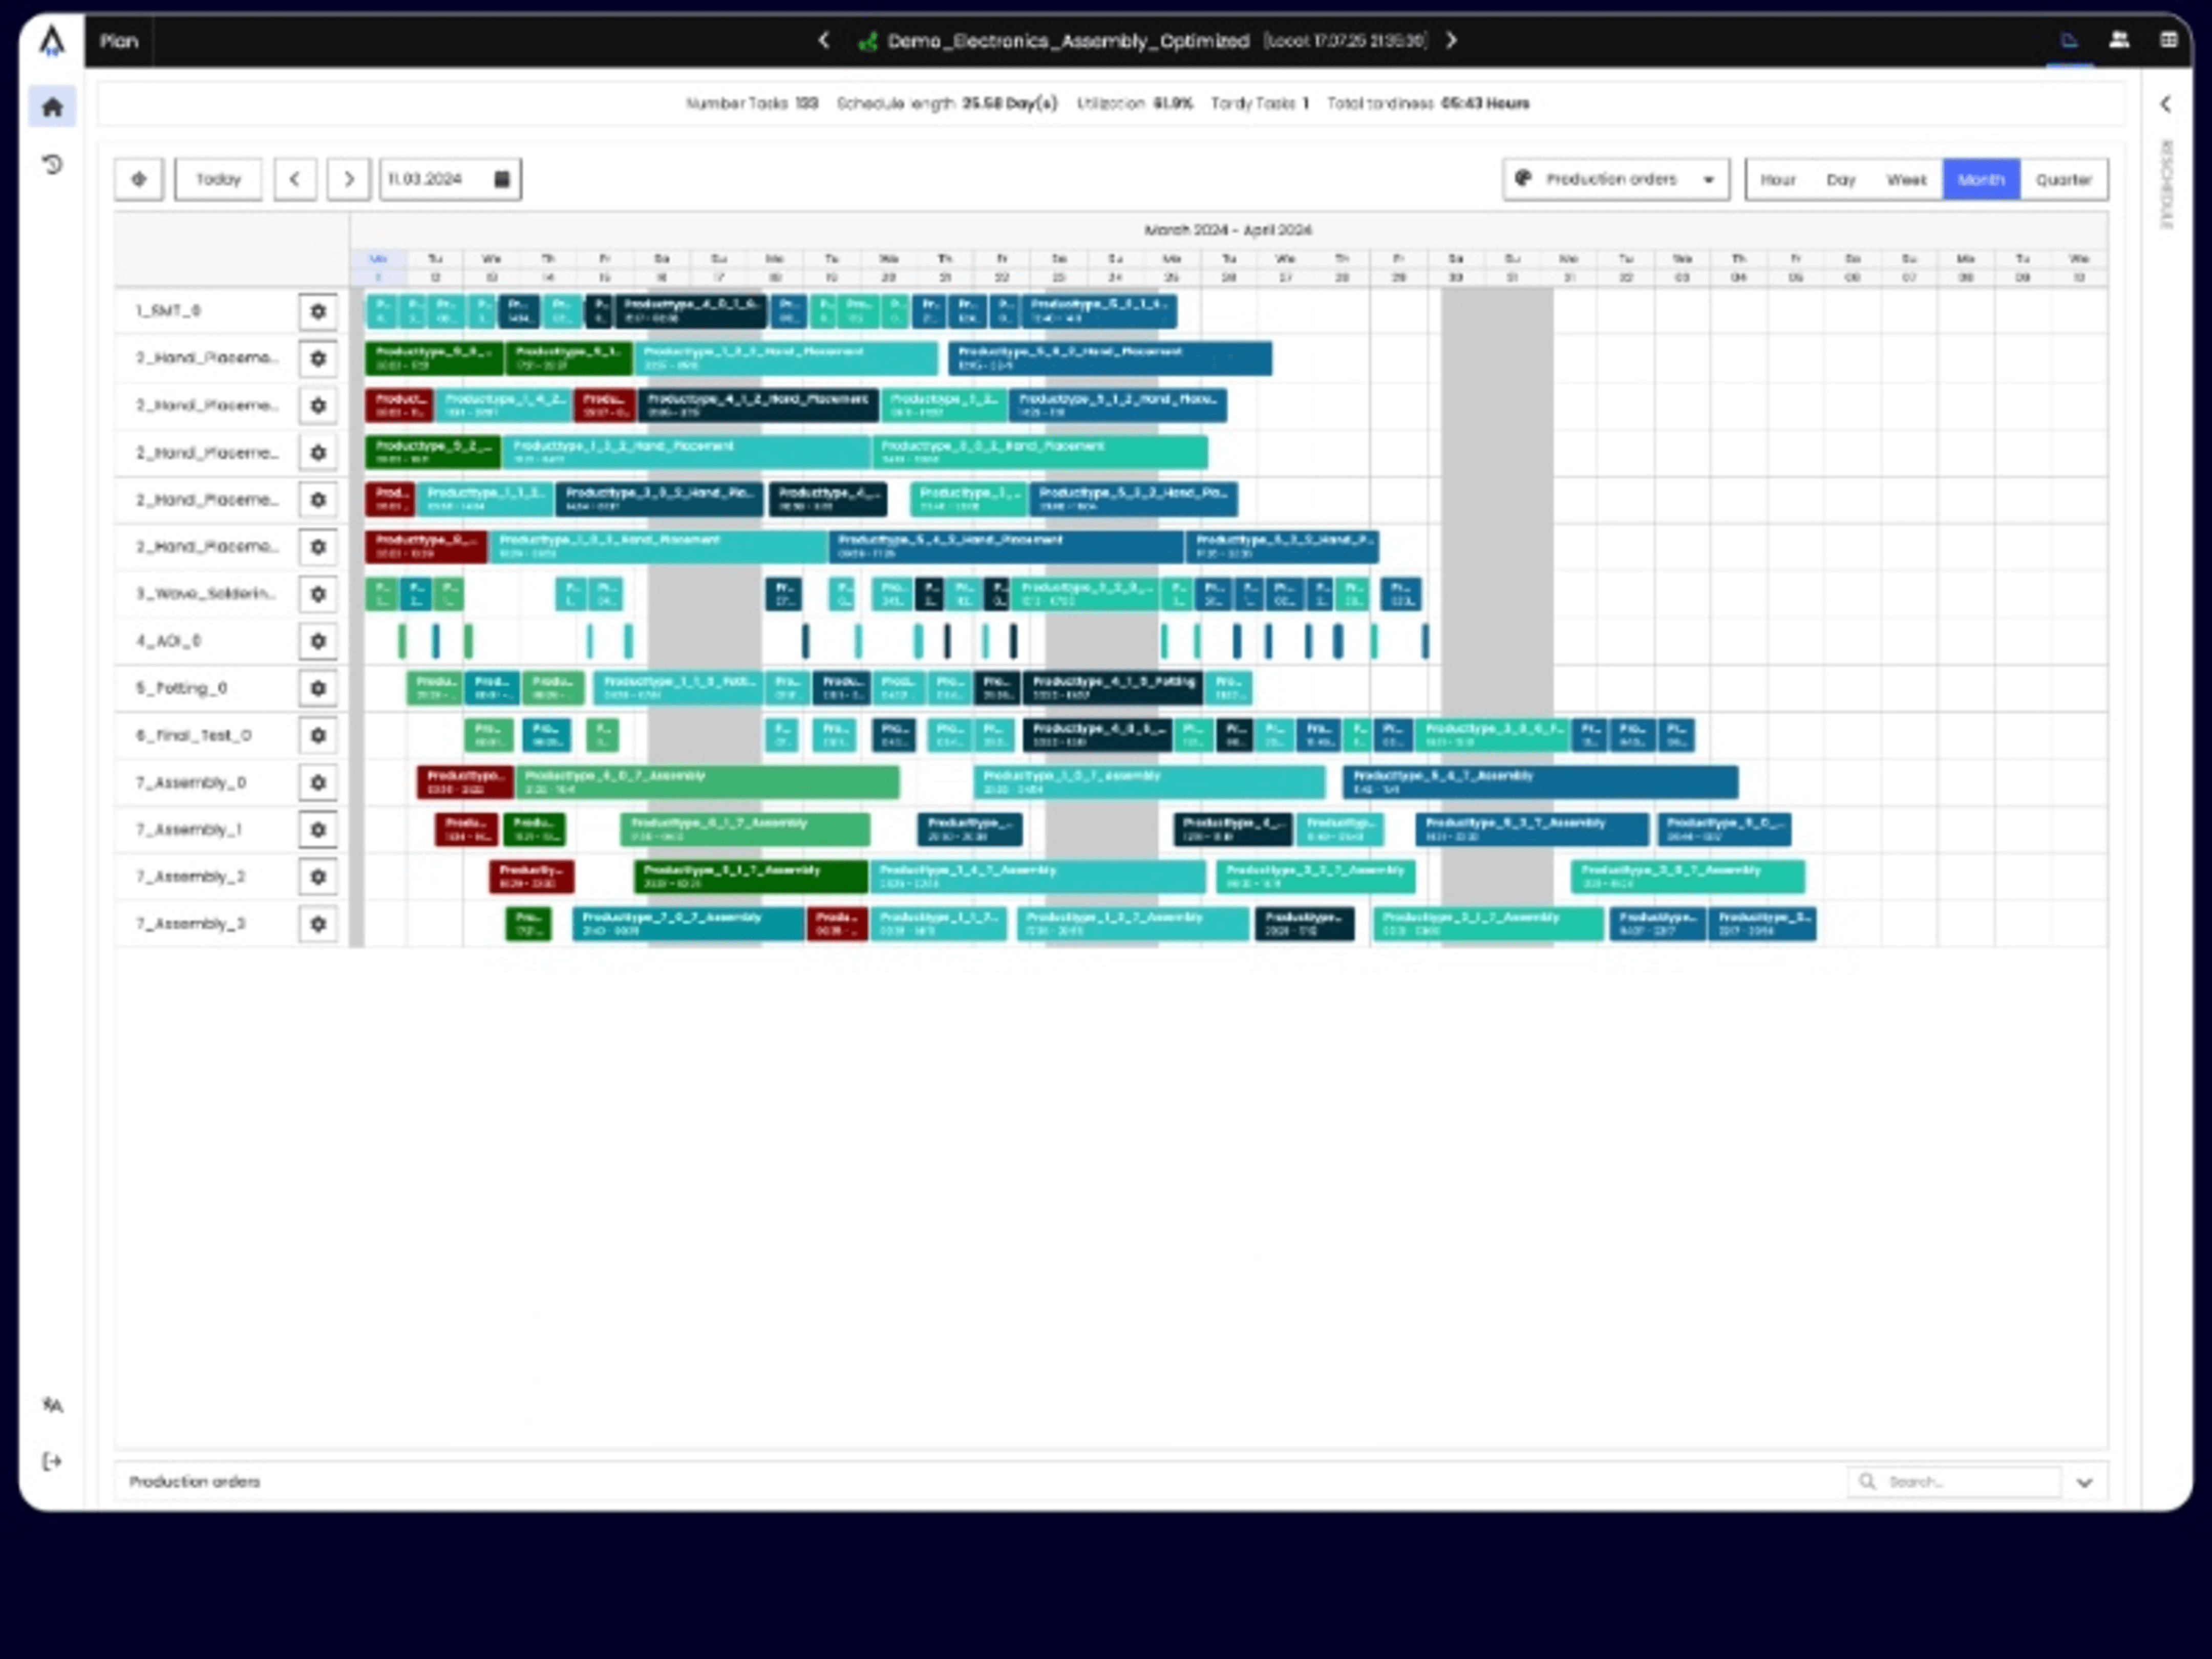Select the Day view tab
This screenshot has height=1659, width=2212.
click(x=1840, y=180)
